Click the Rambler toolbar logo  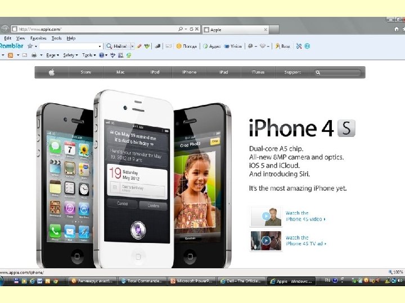11,46
